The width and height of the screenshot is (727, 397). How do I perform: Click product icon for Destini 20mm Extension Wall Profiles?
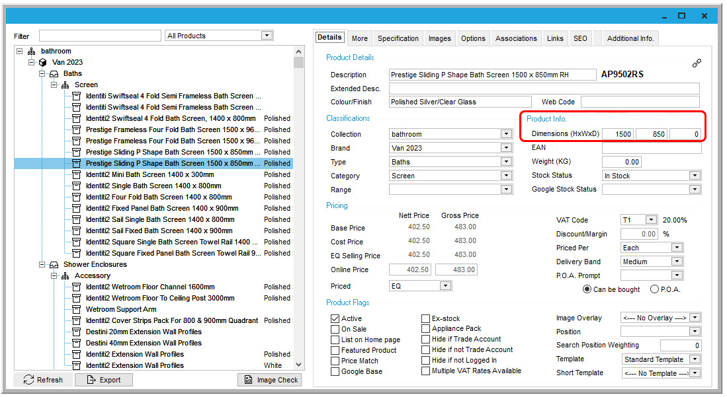(77, 332)
